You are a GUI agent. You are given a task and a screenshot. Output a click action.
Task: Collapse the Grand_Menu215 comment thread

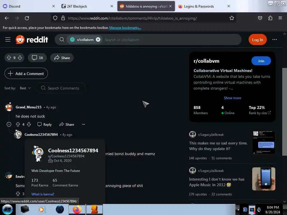click(9, 125)
